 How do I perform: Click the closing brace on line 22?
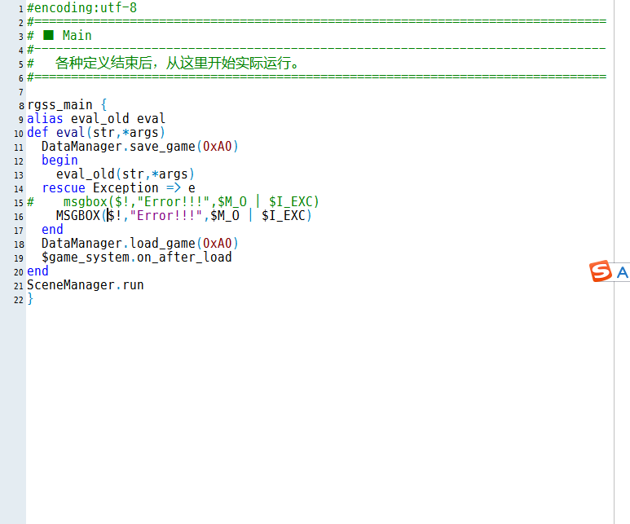[x=30, y=299]
